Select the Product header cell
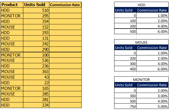The image size is (170, 110). tap(12, 5)
